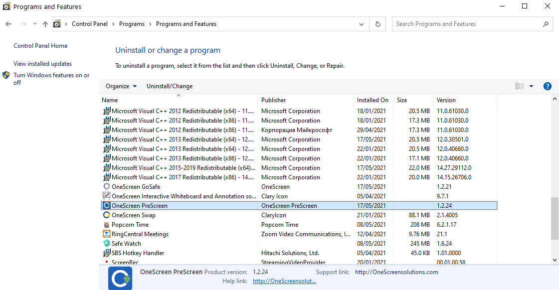
Task: Click the OneScreen Interactive Whiteboard icon
Action: (x=106, y=196)
